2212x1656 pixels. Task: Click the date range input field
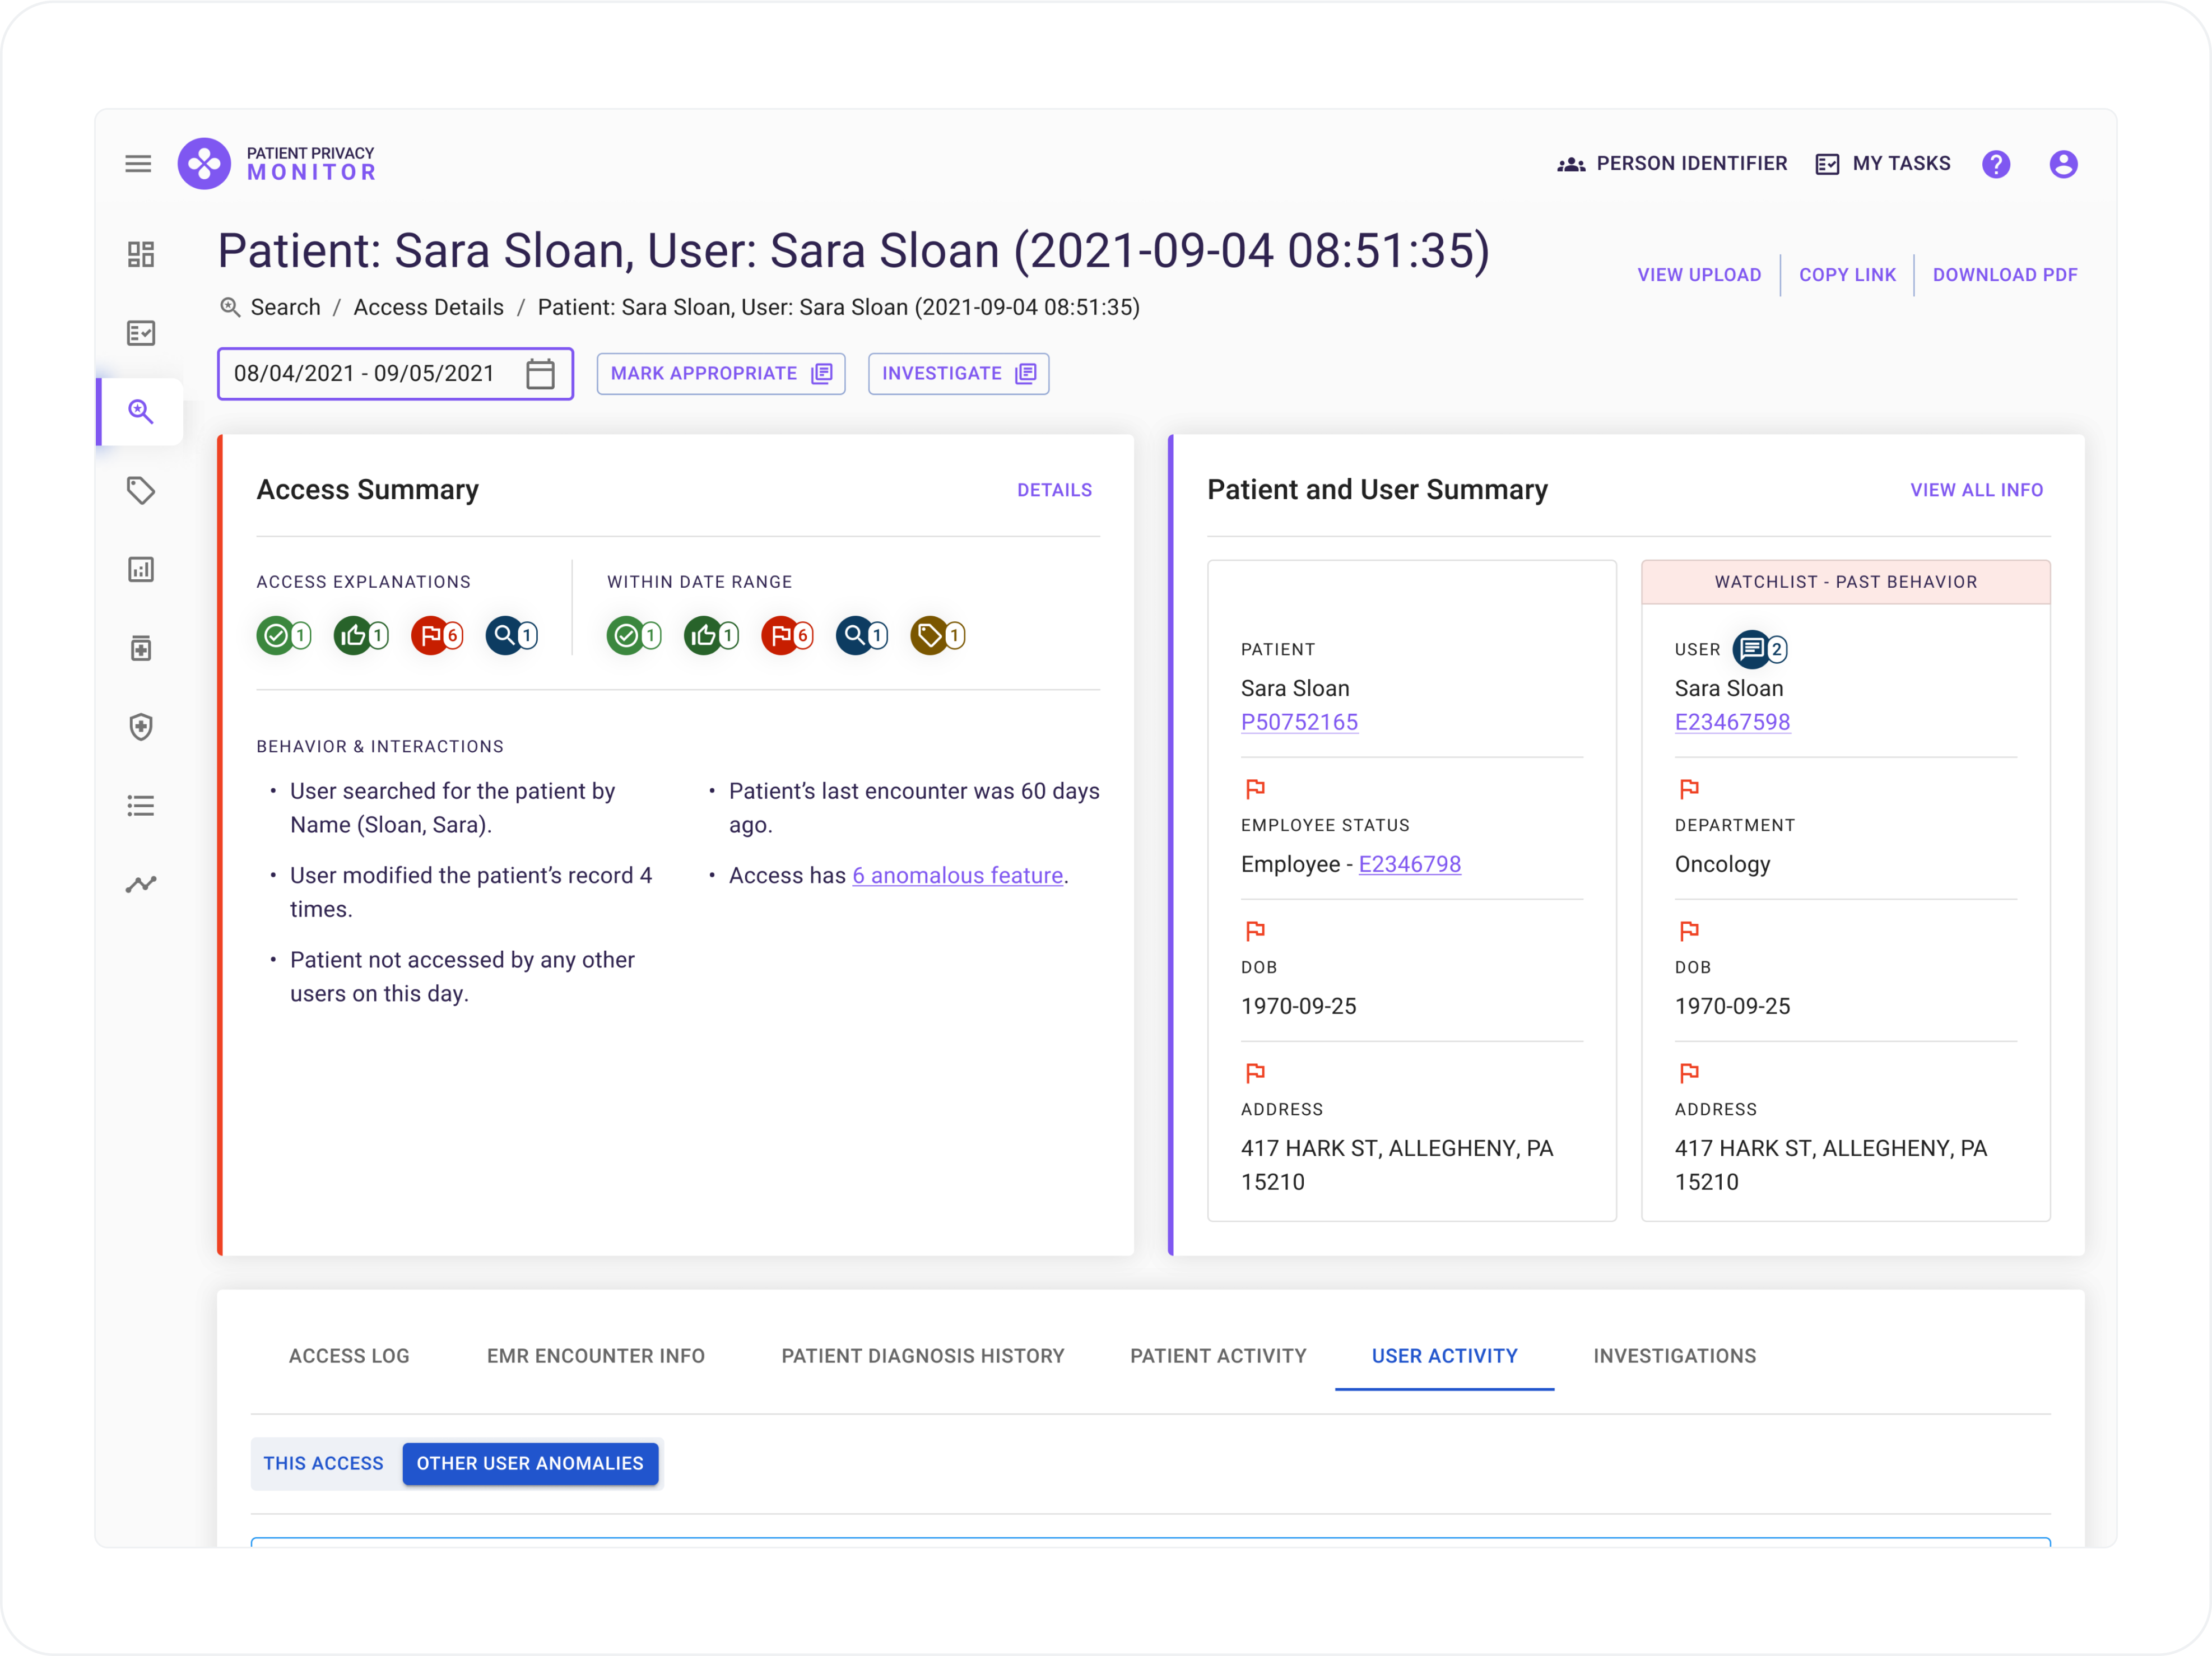click(395, 374)
